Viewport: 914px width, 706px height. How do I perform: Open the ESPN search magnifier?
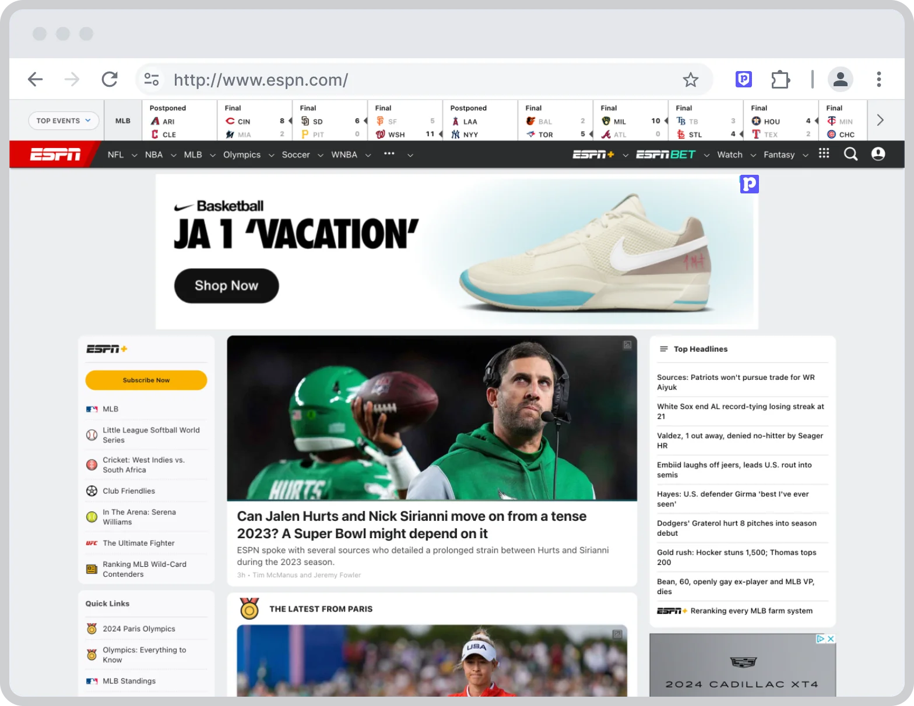(x=851, y=154)
